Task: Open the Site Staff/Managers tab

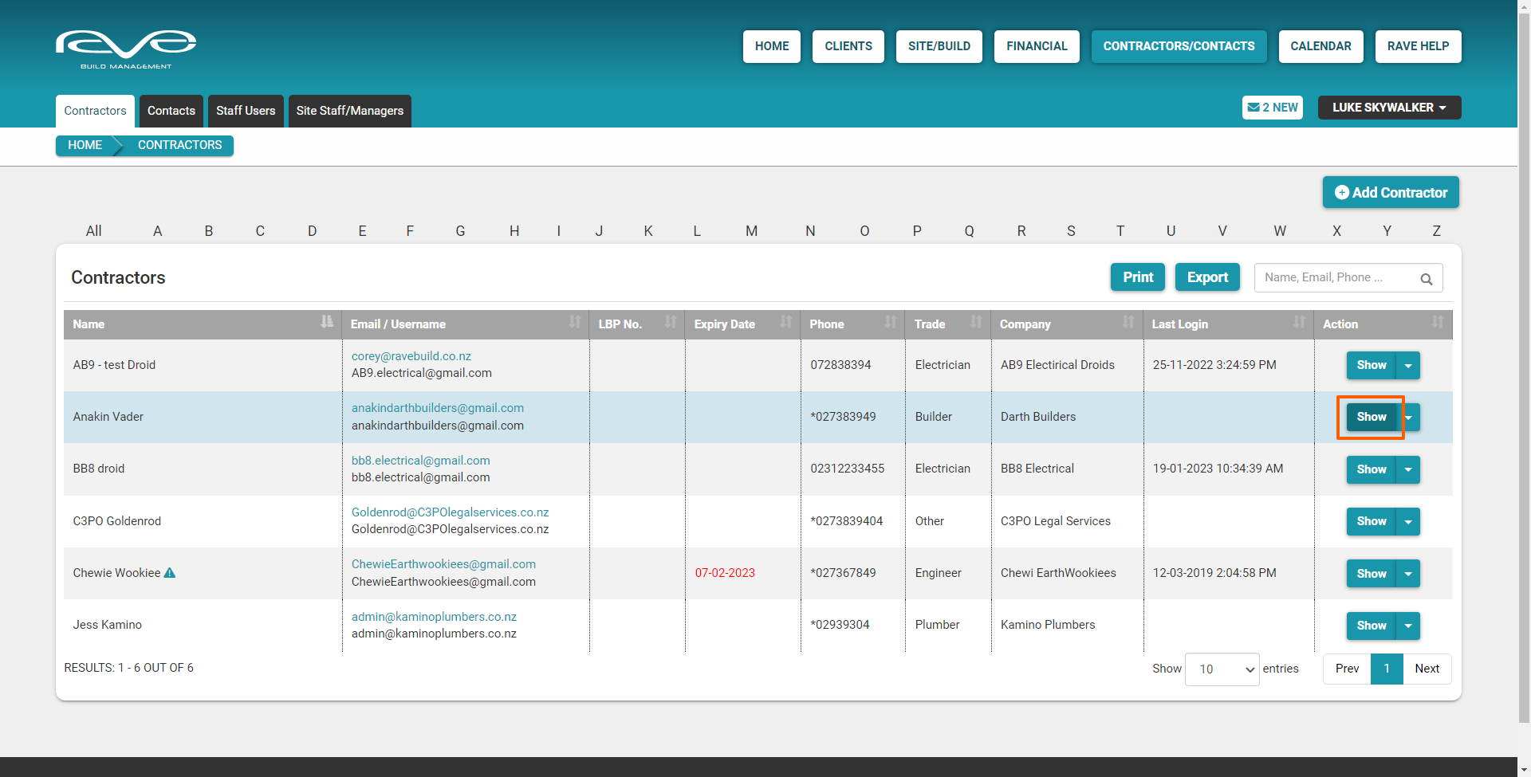Action: 350,111
